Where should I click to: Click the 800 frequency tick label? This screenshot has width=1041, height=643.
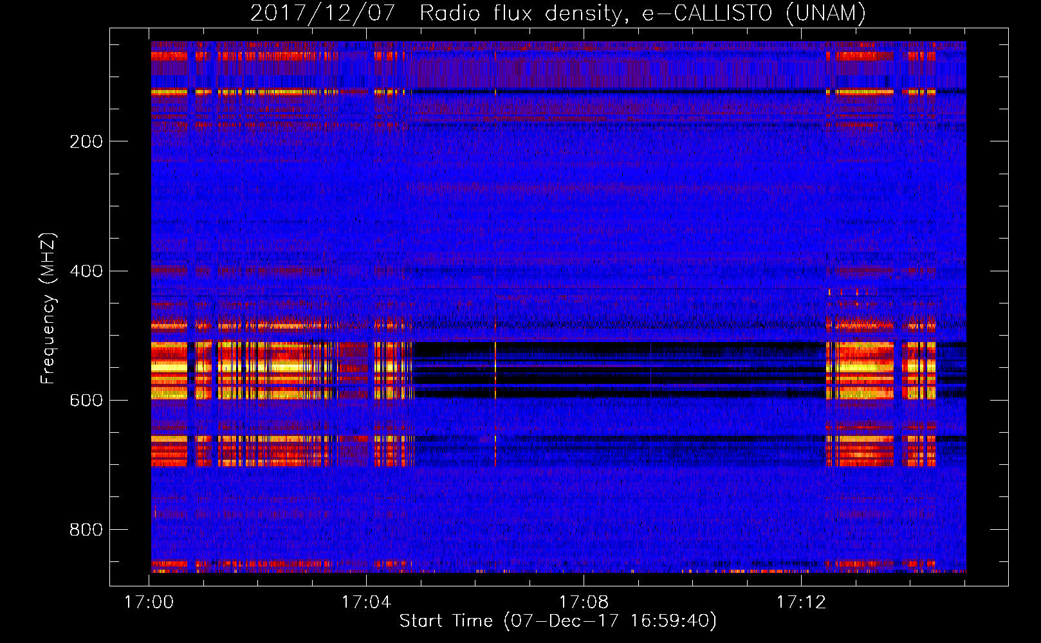(86, 530)
